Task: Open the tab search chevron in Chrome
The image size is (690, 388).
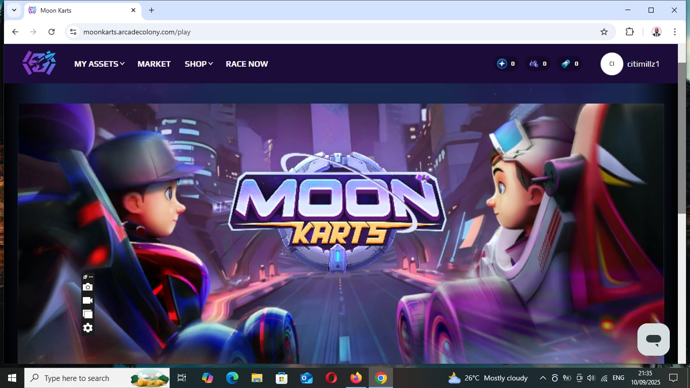Action: pyautogui.click(x=14, y=10)
